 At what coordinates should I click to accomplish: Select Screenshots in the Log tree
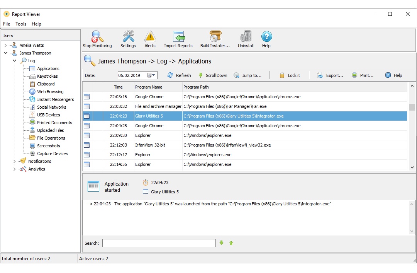[48, 146]
